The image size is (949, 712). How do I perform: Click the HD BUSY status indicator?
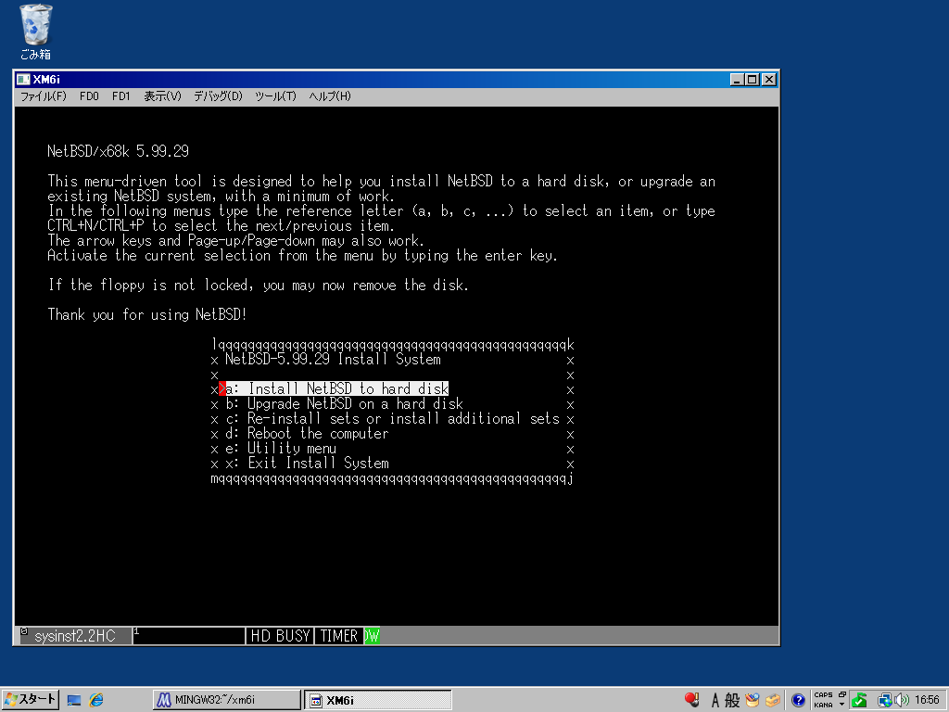coord(280,636)
